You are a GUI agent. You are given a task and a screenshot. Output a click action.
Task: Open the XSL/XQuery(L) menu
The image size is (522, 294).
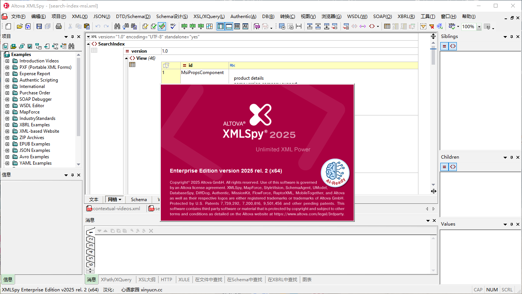click(x=209, y=17)
